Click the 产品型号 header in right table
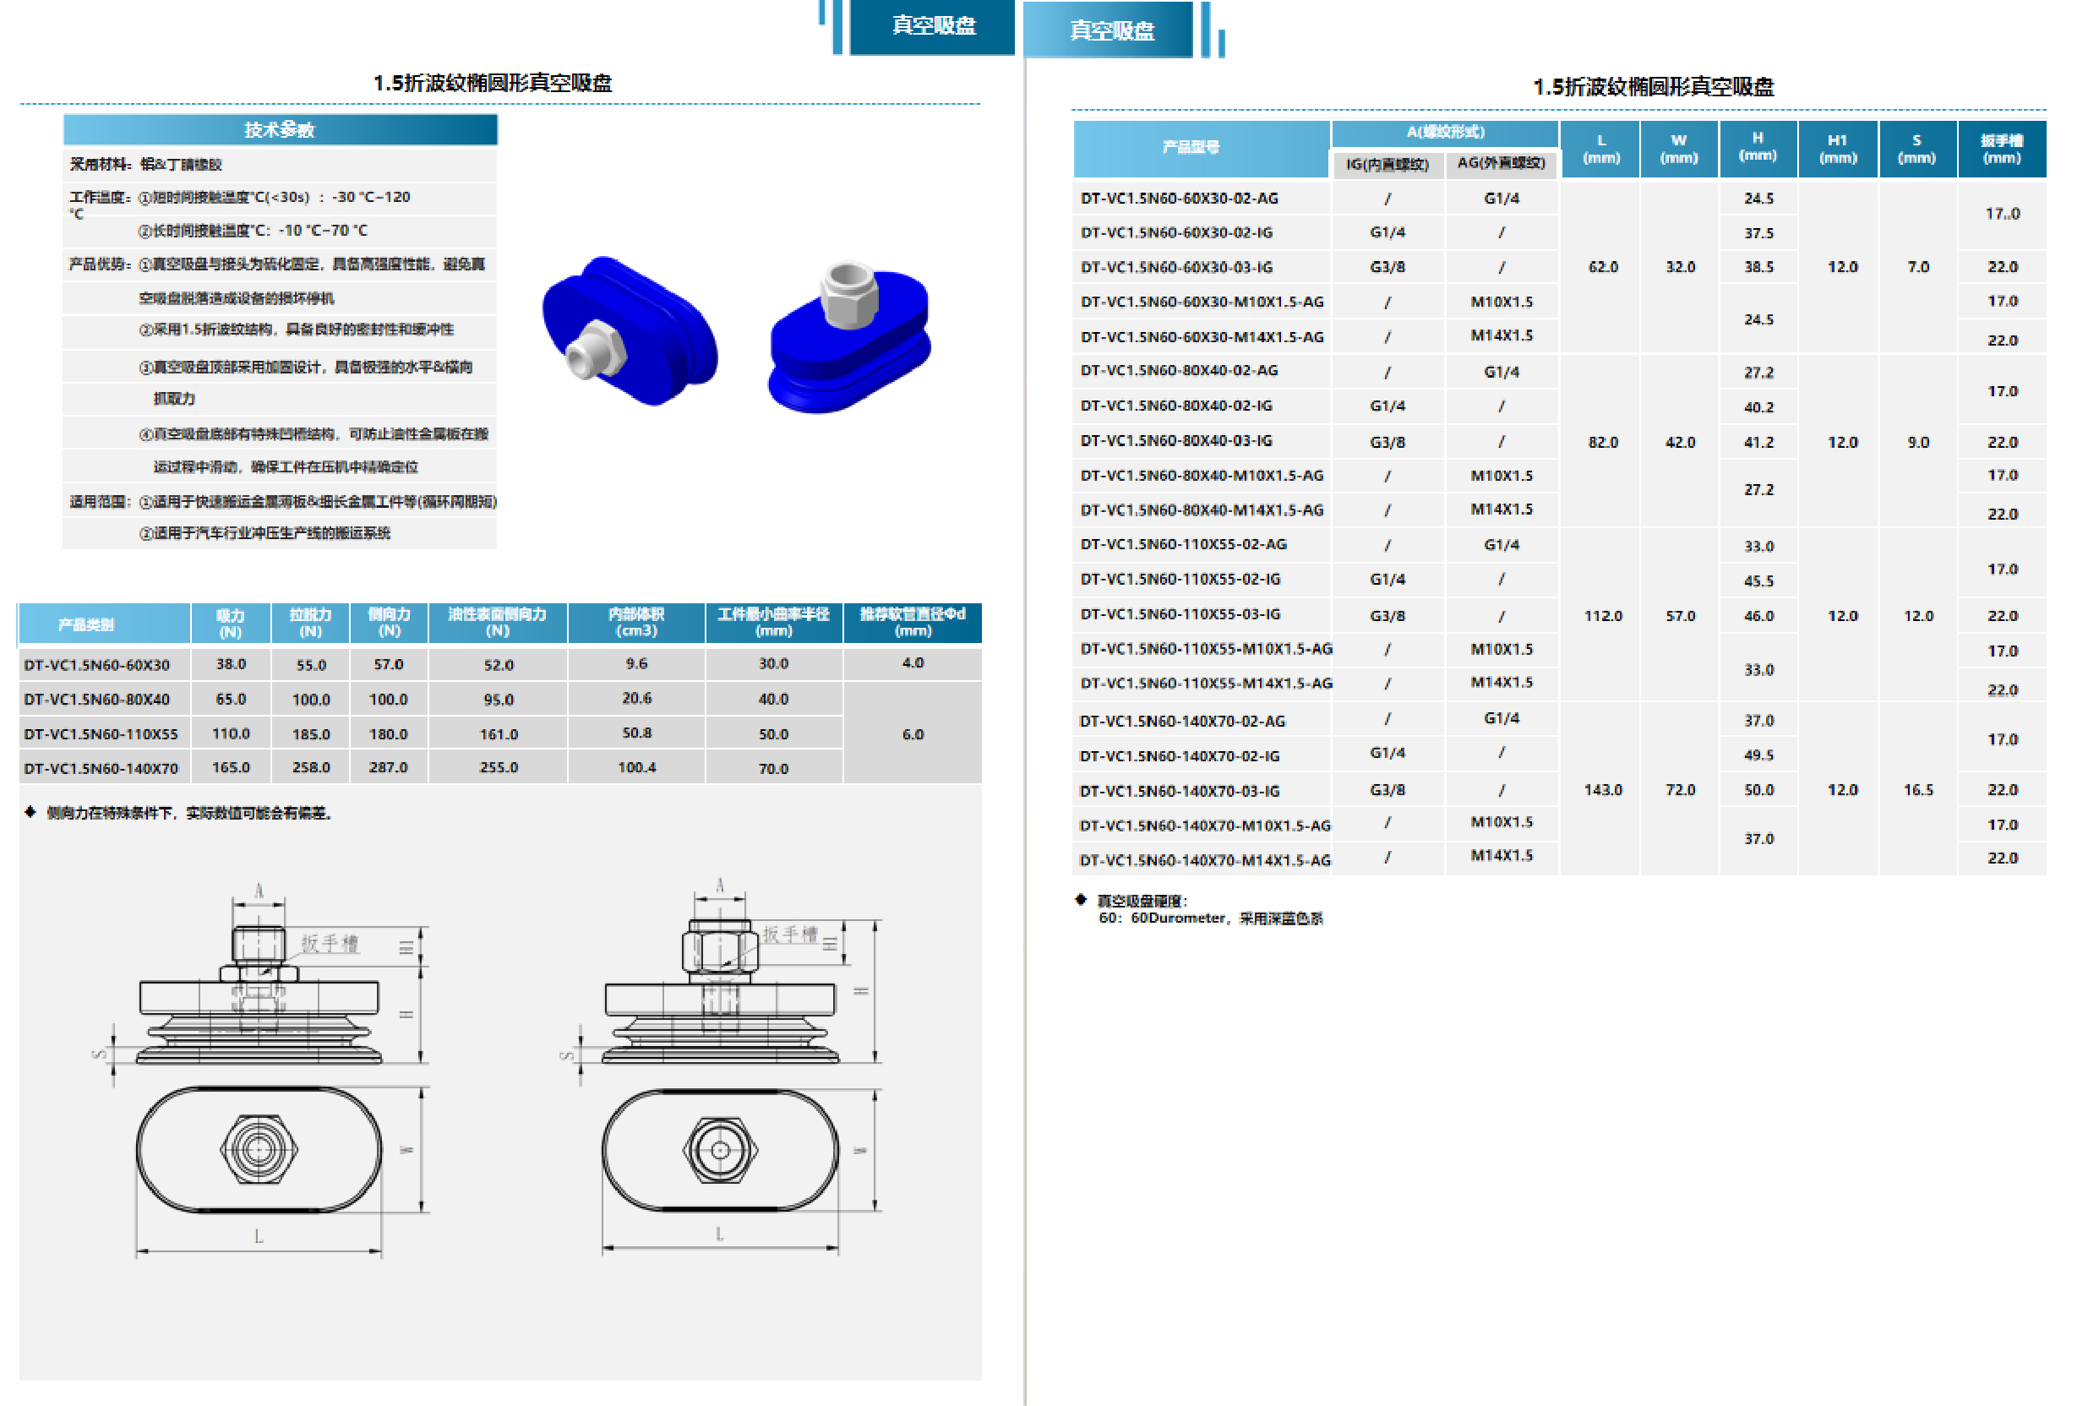Screen dimensions: 2088x1406 tap(1190, 147)
